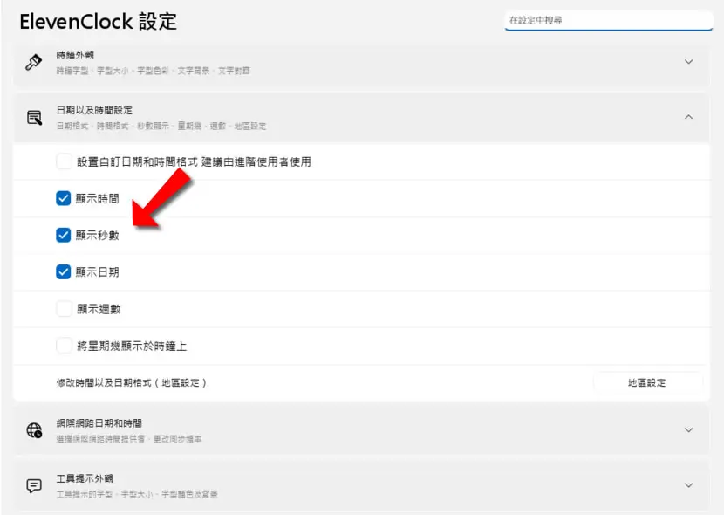
Task: Open the 網際網路日期和時間 section title
Action: (x=99, y=423)
